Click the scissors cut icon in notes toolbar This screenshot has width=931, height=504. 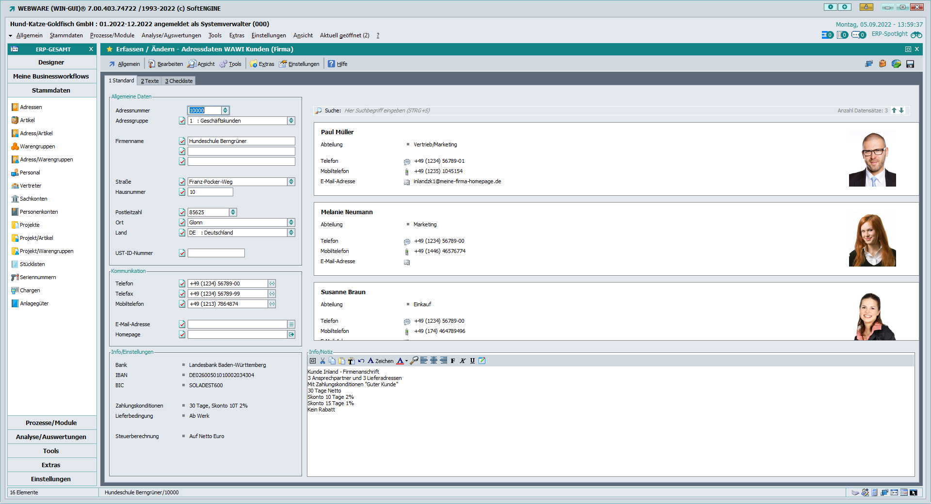tap(322, 361)
